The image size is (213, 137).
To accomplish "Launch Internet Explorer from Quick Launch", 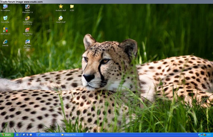I will click(x=21, y=135).
